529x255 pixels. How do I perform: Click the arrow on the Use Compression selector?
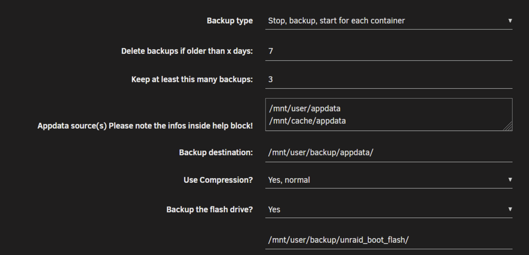tap(510, 180)
